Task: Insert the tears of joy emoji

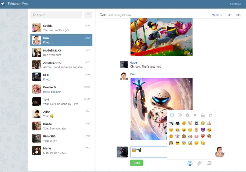Action: [177, 130]
